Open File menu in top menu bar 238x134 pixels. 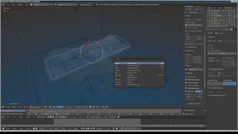click(x=7, y=4)
